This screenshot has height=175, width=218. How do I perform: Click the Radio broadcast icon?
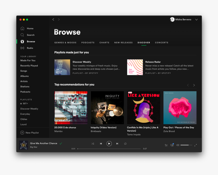point(22,48)
